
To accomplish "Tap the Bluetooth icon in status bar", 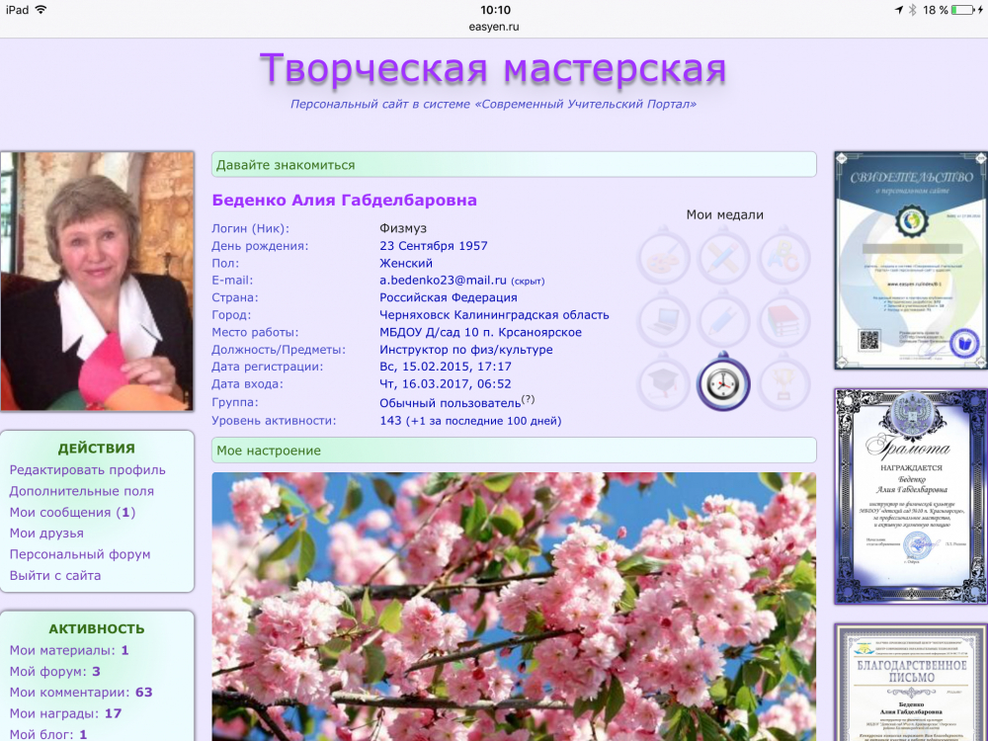I will click(912, 10).
